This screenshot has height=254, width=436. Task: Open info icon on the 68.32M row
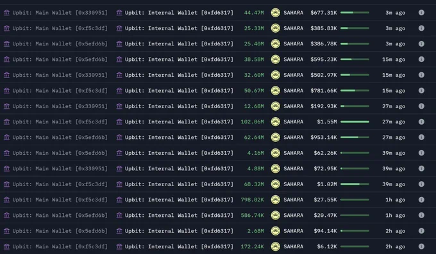(x=421, y=184)
